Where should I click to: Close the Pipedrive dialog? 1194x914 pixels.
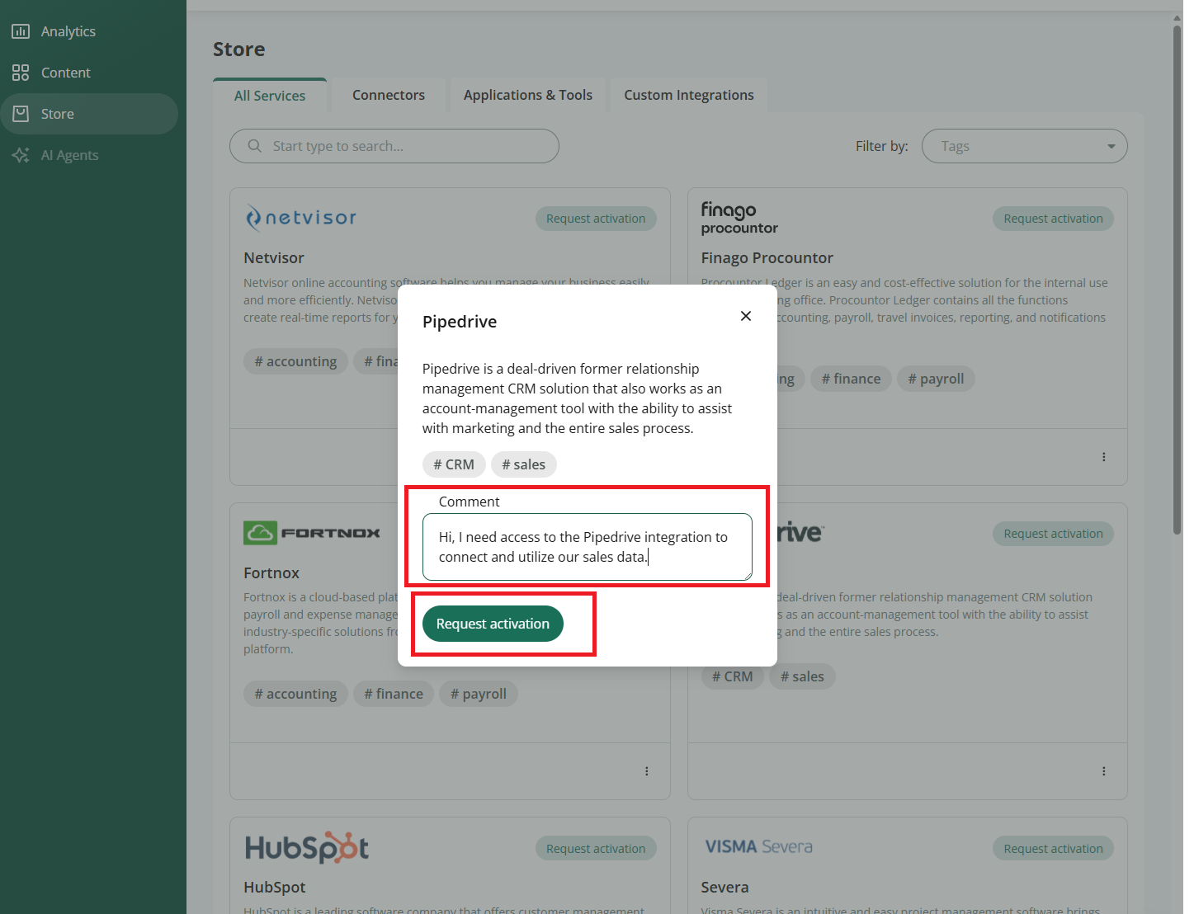(746, 316)
